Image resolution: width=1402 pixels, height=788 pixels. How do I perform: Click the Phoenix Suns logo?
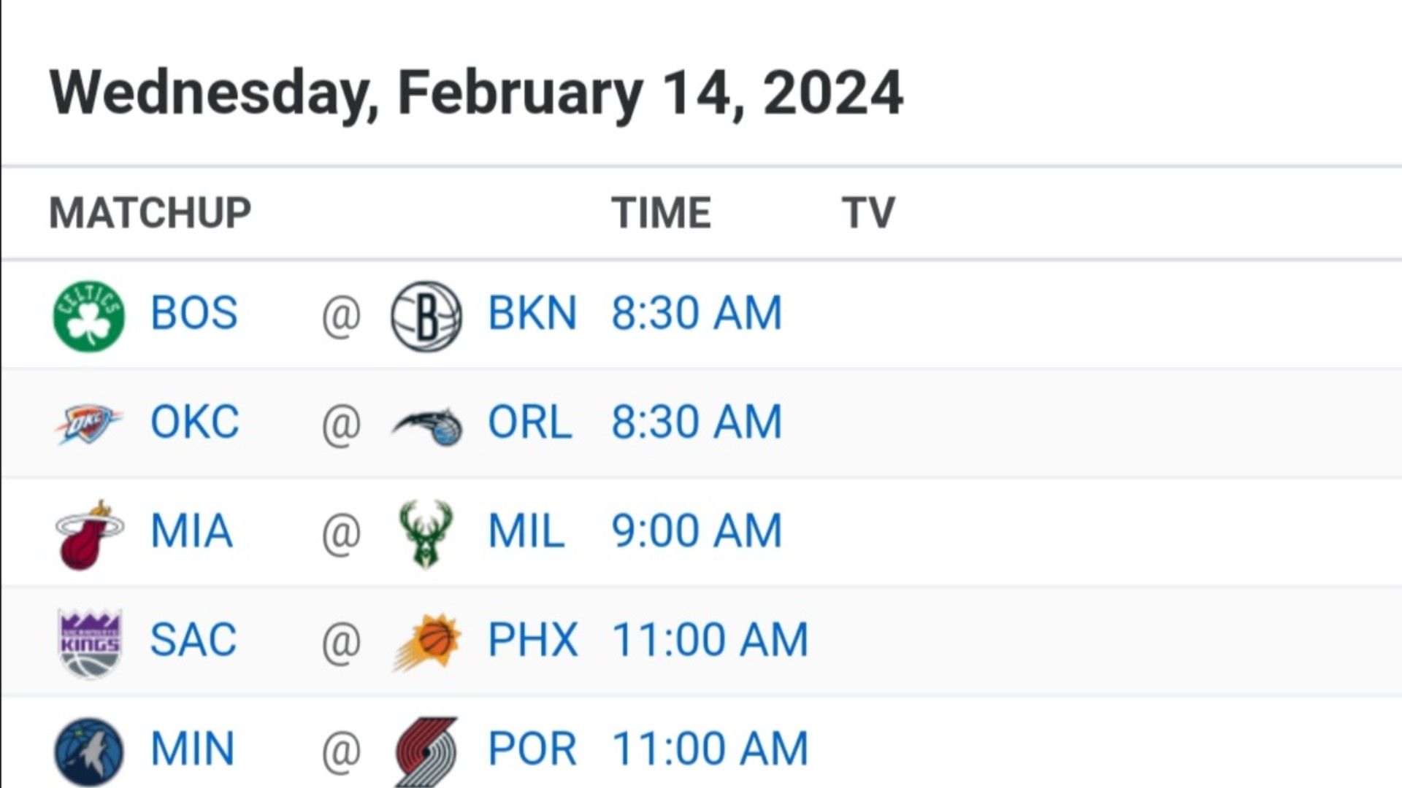(x=428, y=641)
